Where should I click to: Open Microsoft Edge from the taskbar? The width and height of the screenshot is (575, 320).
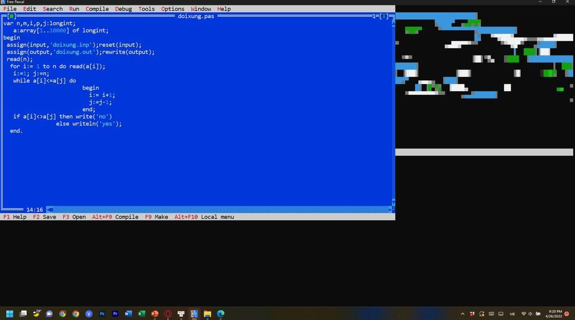pos(220,314)
